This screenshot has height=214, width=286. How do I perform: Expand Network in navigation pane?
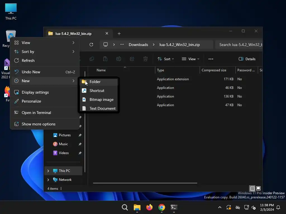[48, 180]
